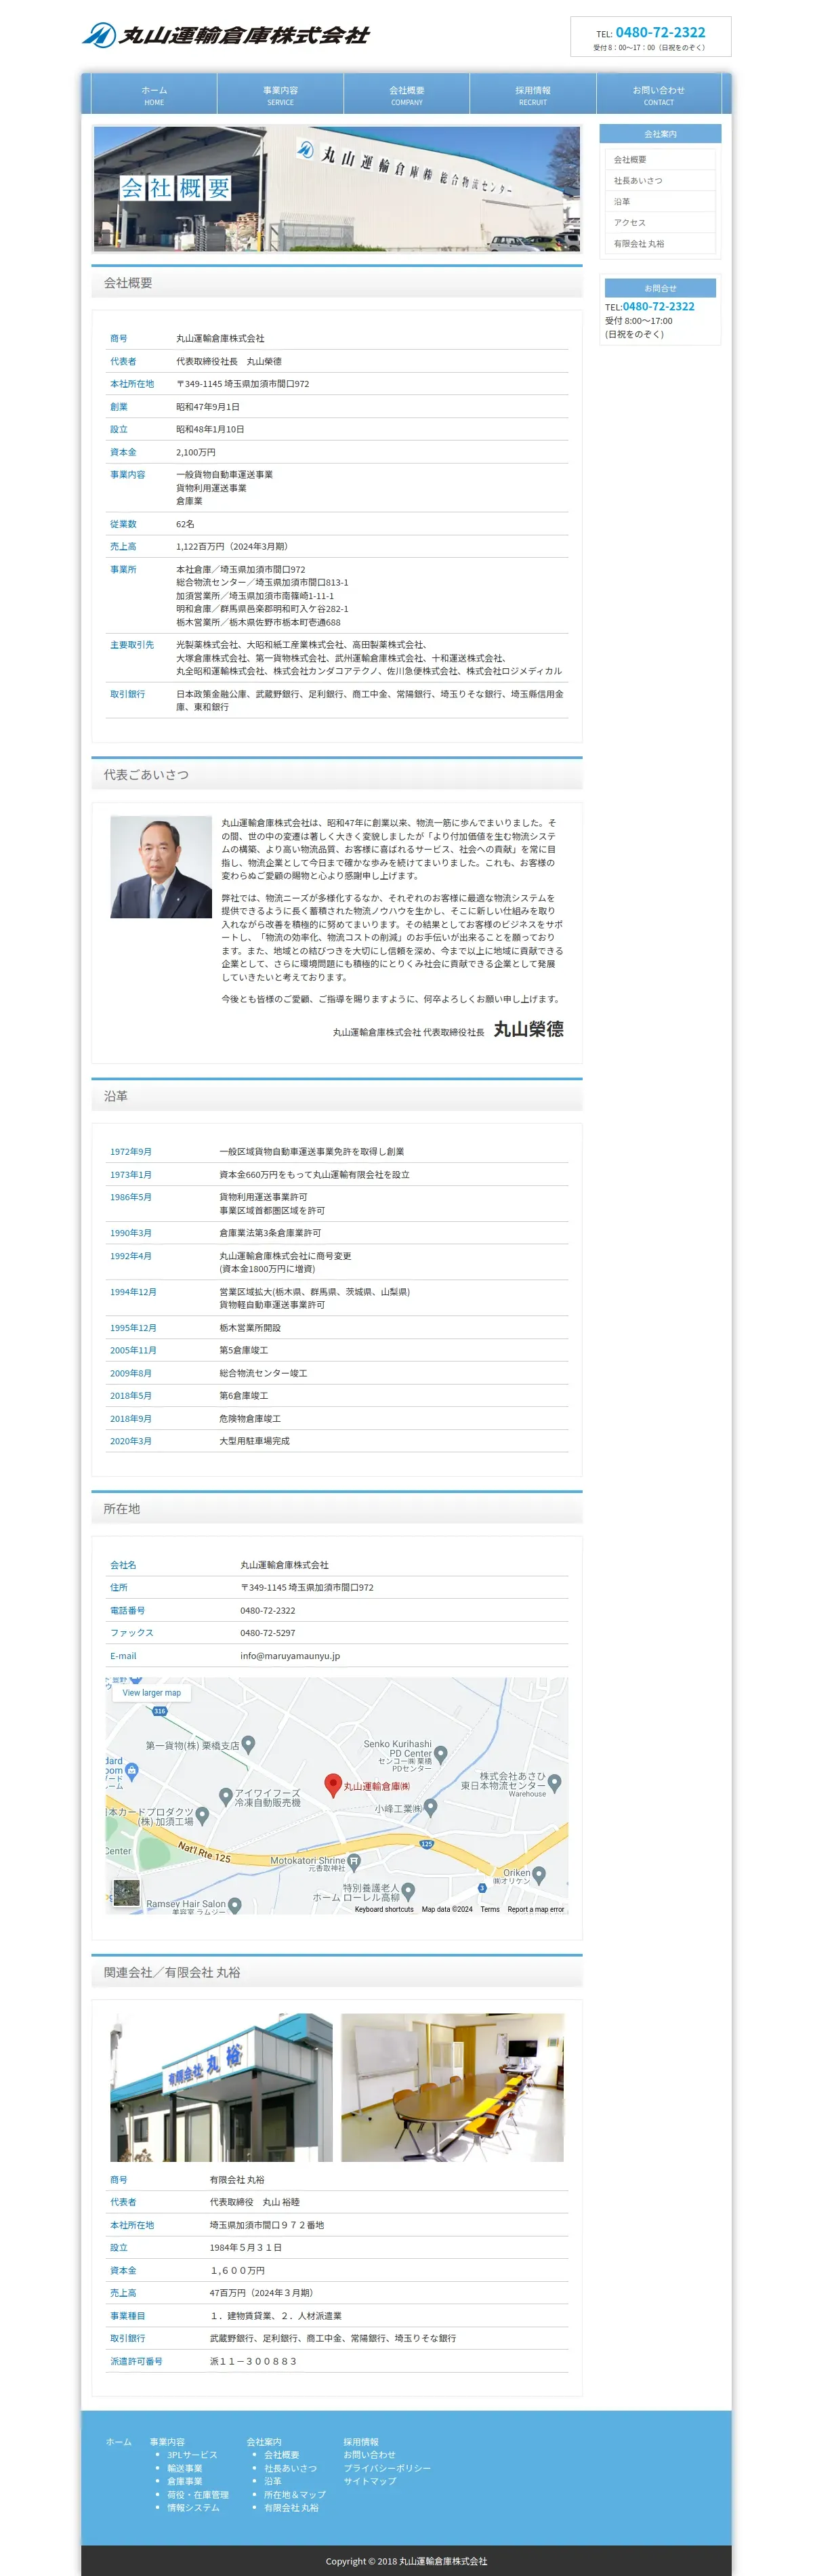Click the Maruyama Unyu Soko company logo
The width and height of the screenshot is (813, 2576).
click(x=225, y=35)
